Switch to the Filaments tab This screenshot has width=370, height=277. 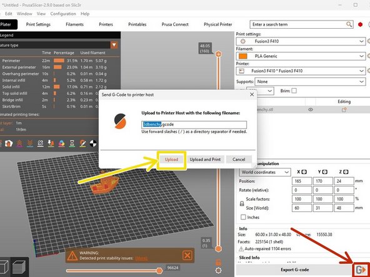coord(74,24)
